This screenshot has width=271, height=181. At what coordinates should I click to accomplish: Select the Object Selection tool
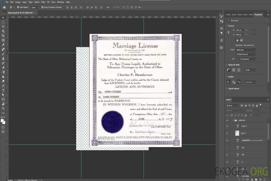(3, 31)
